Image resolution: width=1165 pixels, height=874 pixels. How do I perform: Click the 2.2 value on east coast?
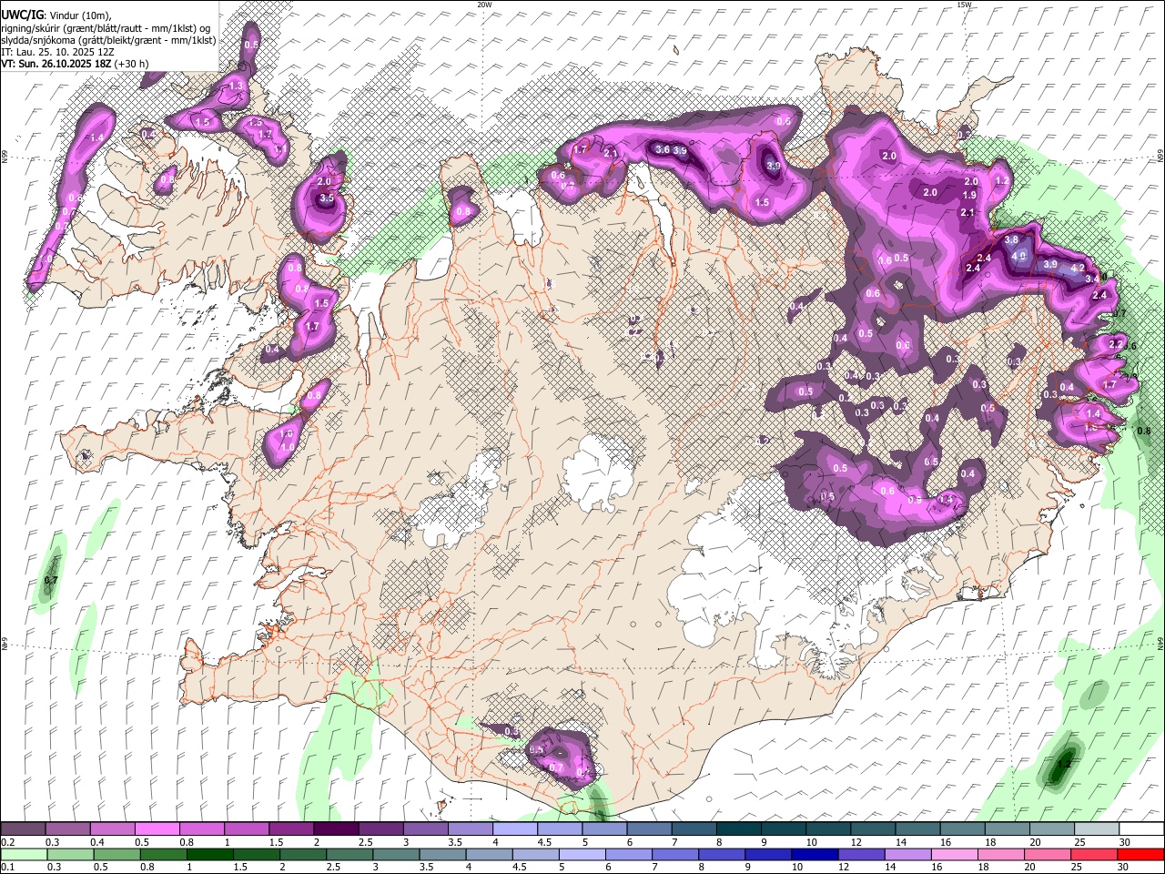[x=1116, y=344]
